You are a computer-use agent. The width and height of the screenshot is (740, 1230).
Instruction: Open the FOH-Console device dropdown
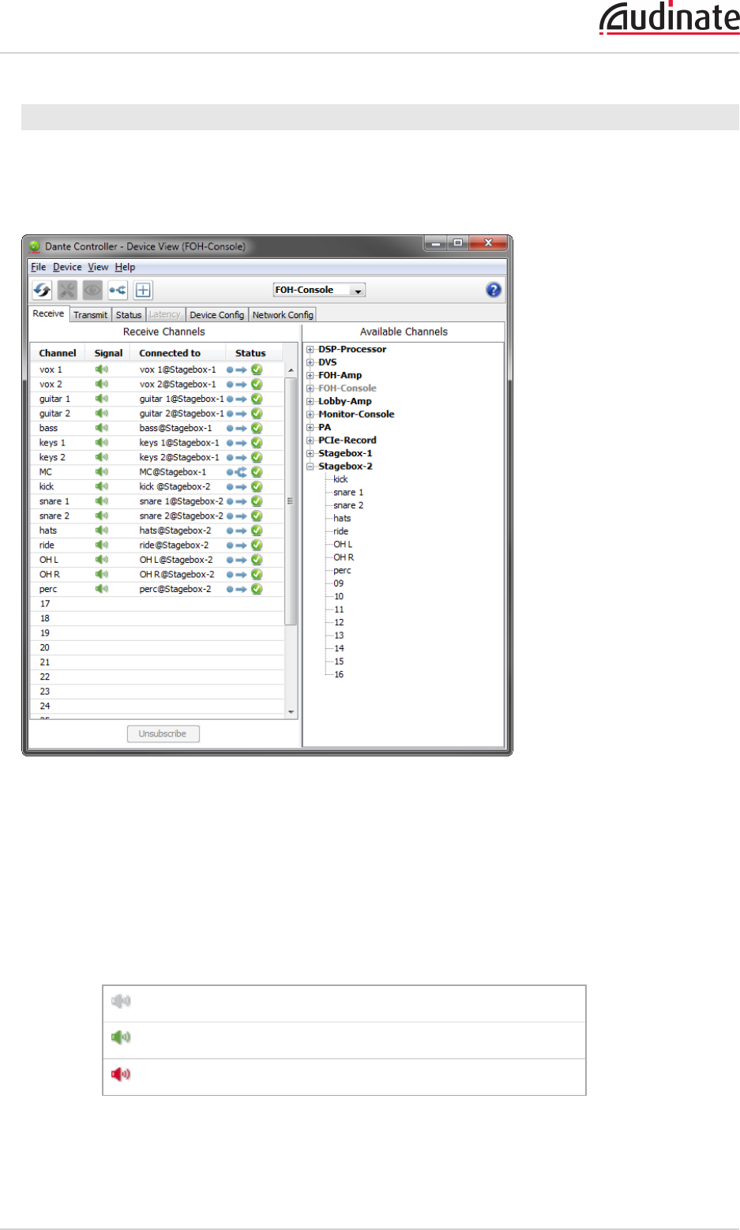coord(319,290)
